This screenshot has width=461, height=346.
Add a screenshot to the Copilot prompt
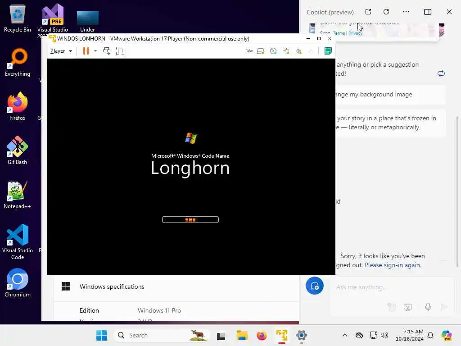click(x=408, y=307)
